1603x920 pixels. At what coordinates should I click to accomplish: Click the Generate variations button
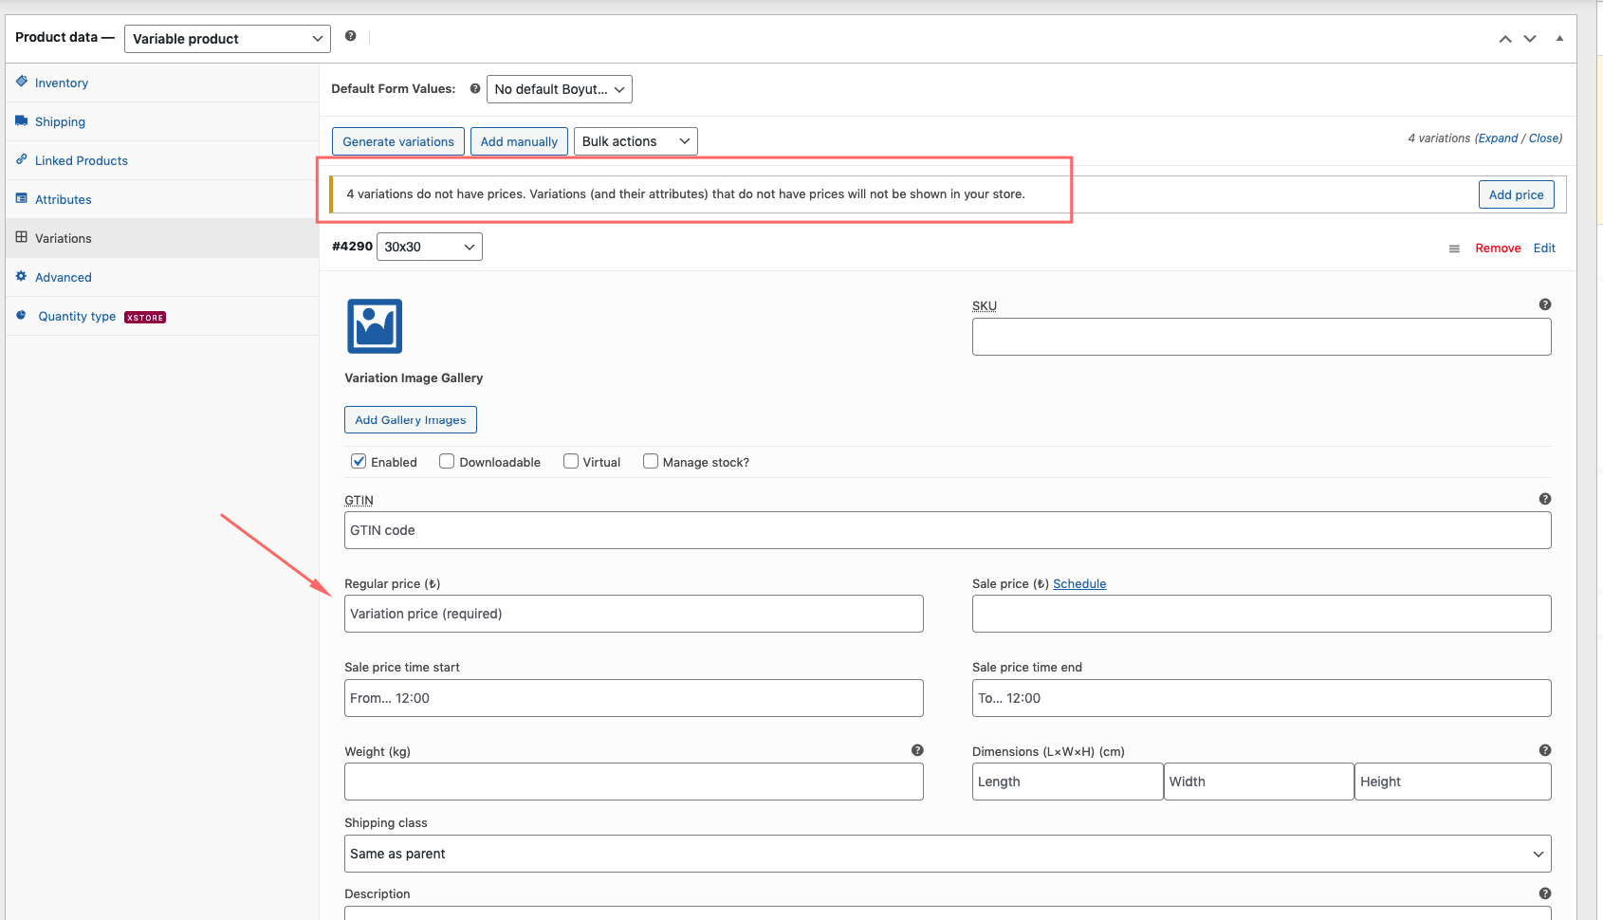398,141
